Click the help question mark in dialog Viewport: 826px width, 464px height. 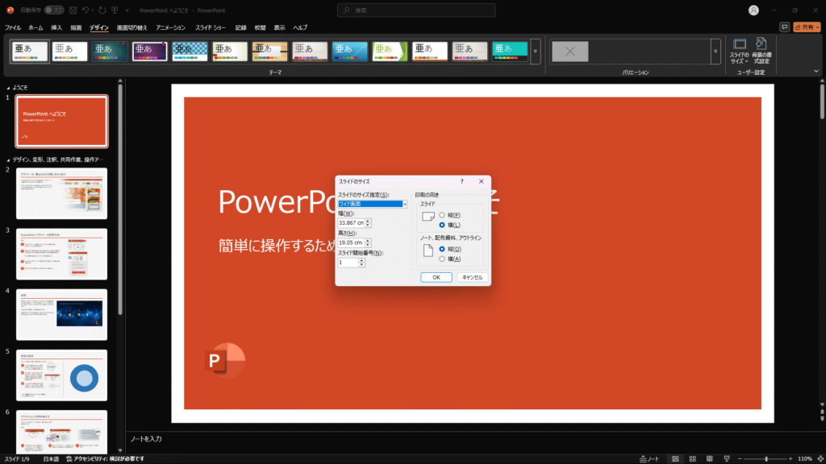tap(461, 182)
